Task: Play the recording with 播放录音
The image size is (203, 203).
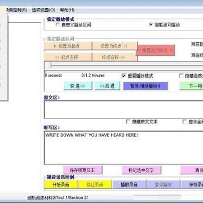Action: (x=129, y=184)
